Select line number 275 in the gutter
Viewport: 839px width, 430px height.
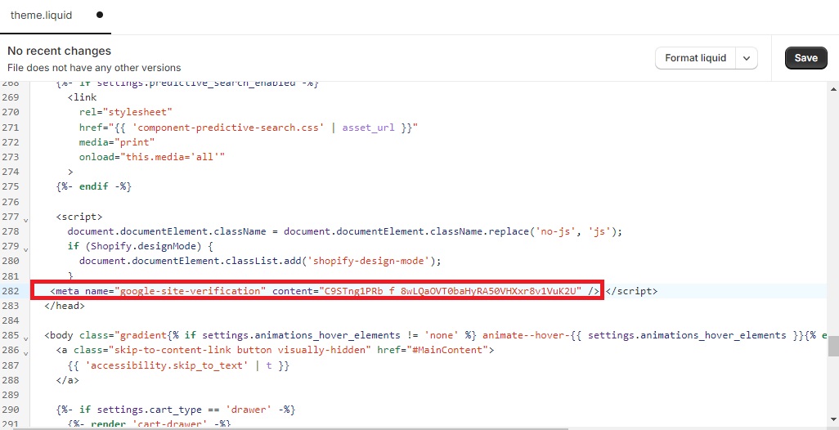[x=11, y=186]
